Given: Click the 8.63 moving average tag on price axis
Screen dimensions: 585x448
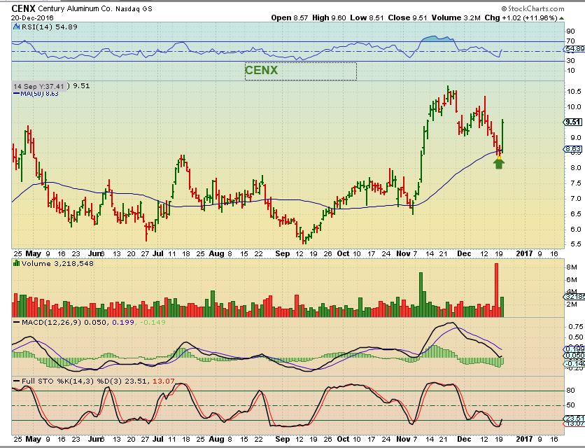Looking at the screenshot, I should pos(573,149).
